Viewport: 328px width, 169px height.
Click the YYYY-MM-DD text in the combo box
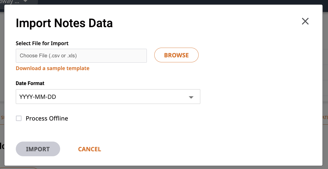point(38,97)
